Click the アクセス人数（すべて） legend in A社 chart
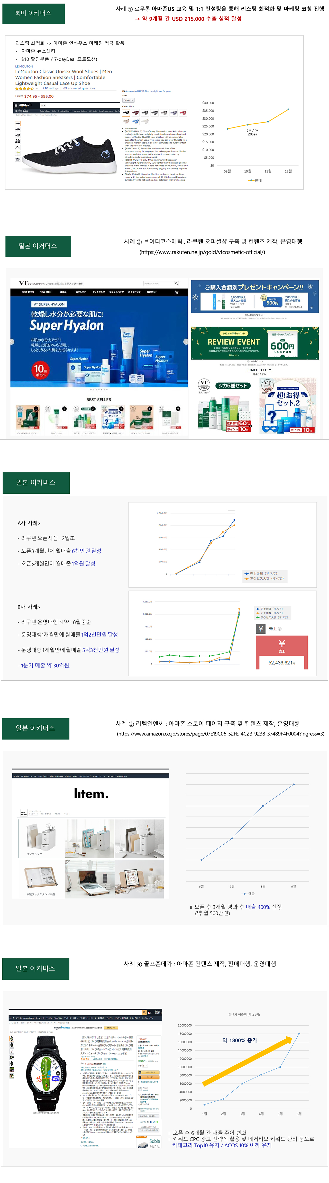Viewport: 329px width, 1183px height. [x=264, y=579]
